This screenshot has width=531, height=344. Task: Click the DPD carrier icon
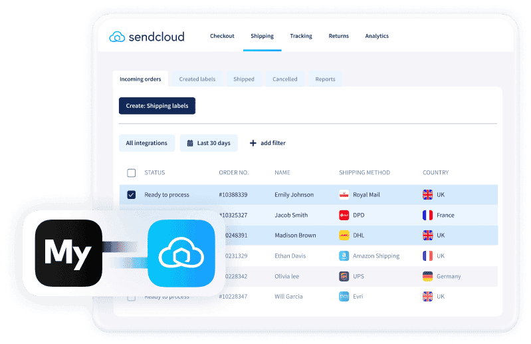[x=344, y=215]
